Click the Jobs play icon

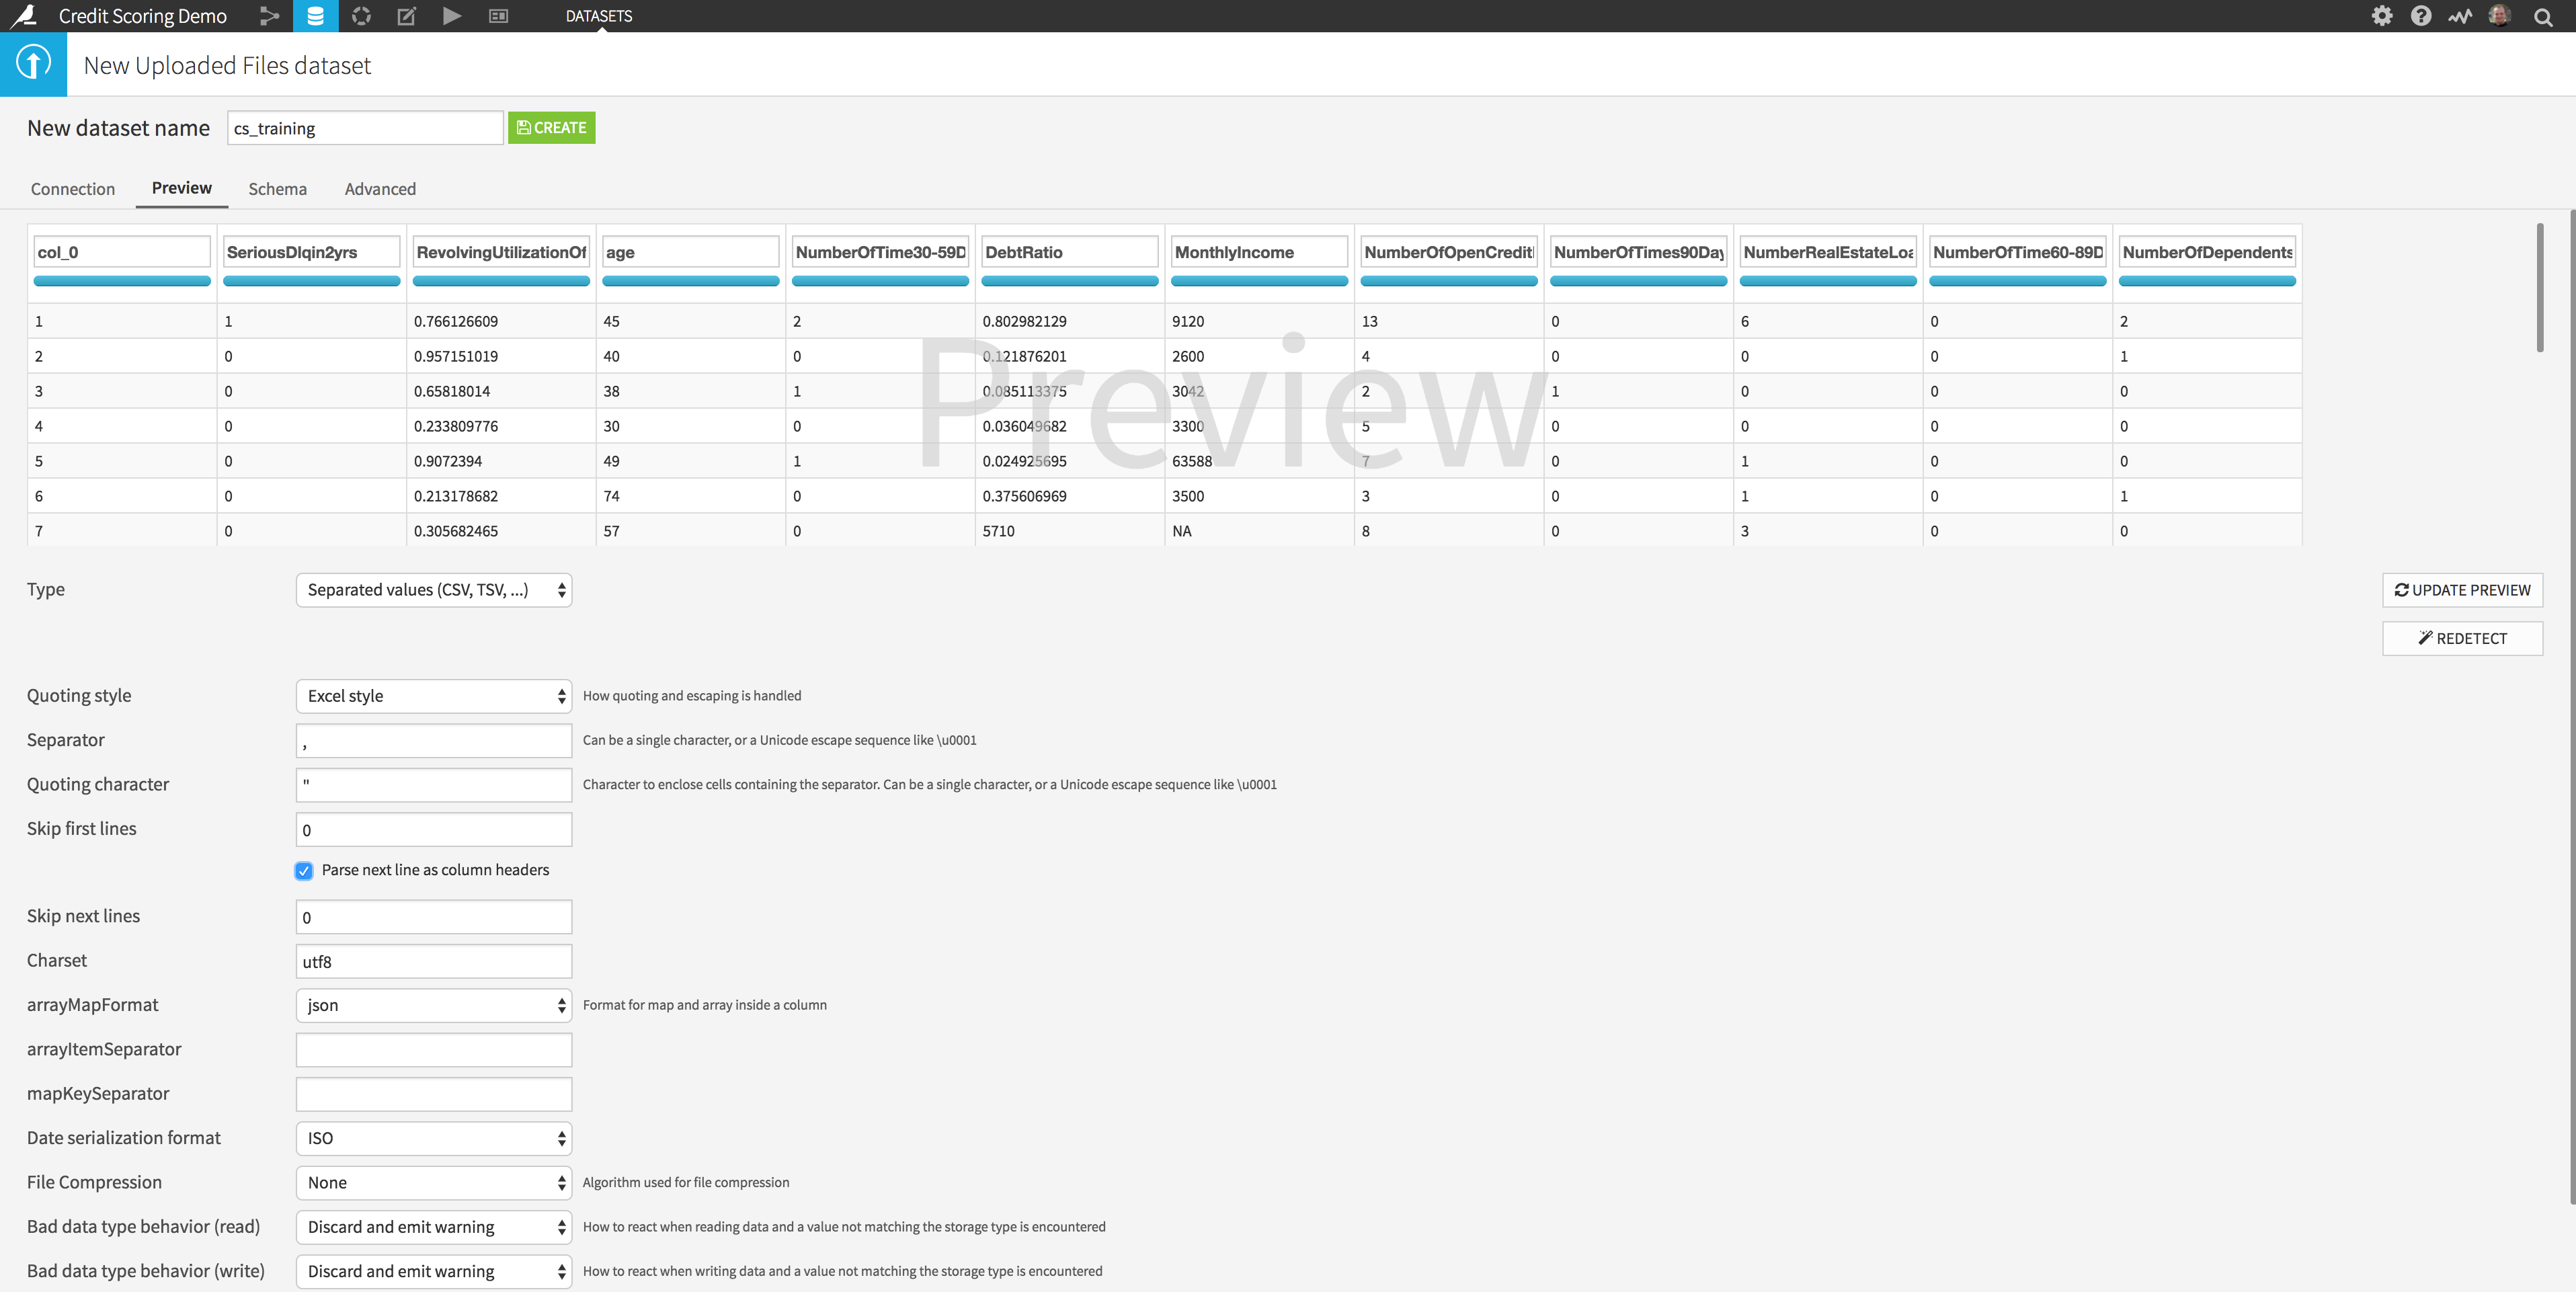(452, 16)
